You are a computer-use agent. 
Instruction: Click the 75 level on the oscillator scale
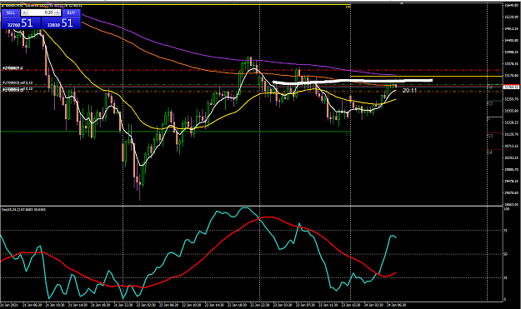click(x=506, y=231)
